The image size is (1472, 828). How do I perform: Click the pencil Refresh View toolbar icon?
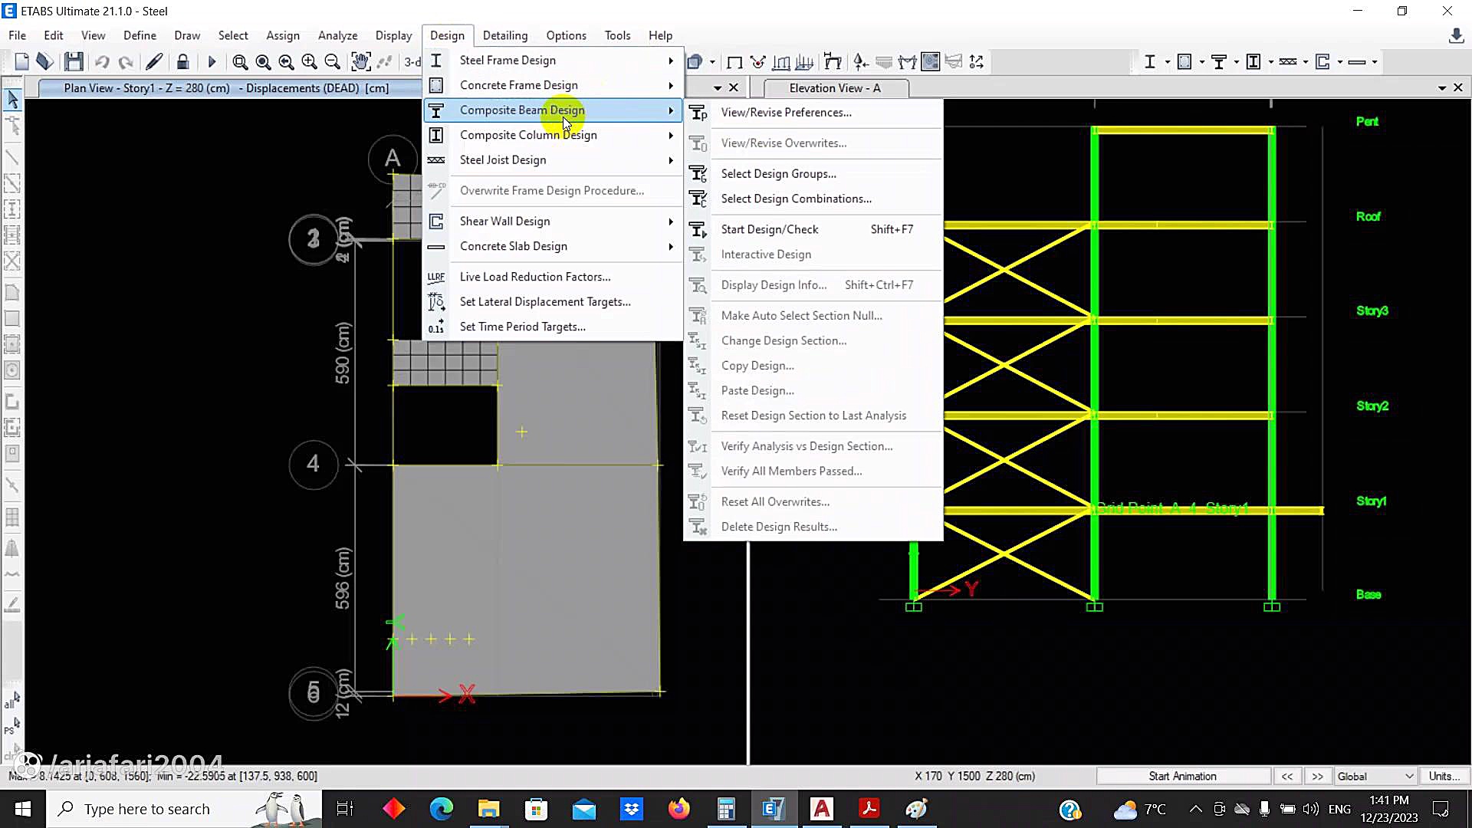tap(154, 62)
